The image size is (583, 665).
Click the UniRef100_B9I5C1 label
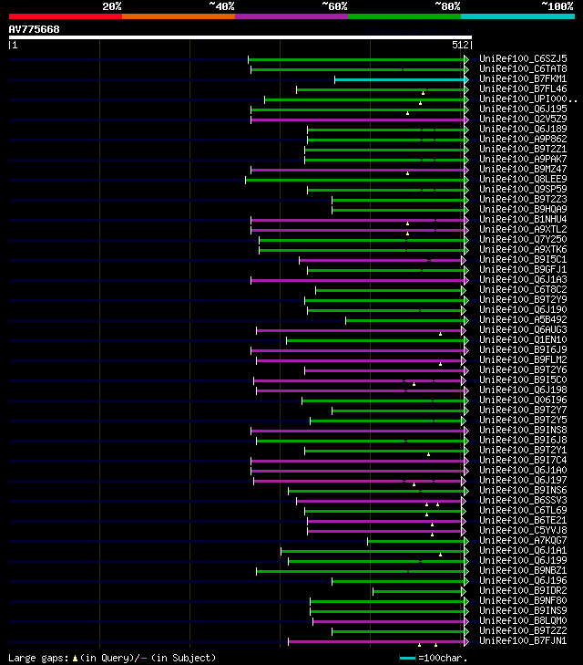(x=523, y=260)
